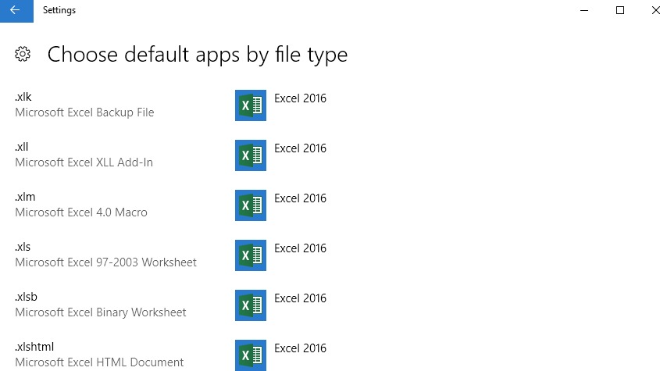Click the settings gear icon beside the heading
The height and width of the screenshot is (371, 660).
[x=23, y=54]
